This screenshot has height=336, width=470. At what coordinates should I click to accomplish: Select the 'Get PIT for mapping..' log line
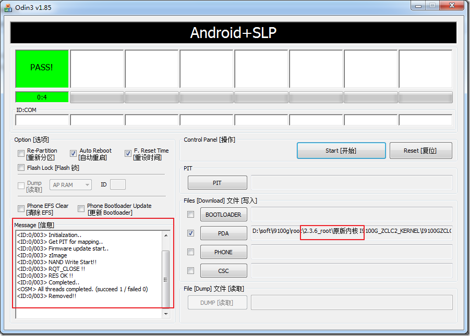[x=60, y=242]
